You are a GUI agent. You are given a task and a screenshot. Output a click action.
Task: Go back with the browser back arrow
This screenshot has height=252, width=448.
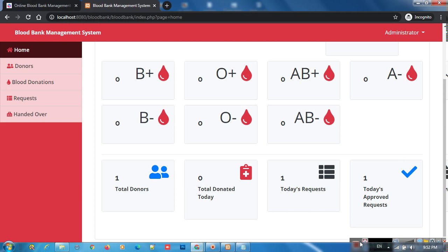tap(7, 17)
